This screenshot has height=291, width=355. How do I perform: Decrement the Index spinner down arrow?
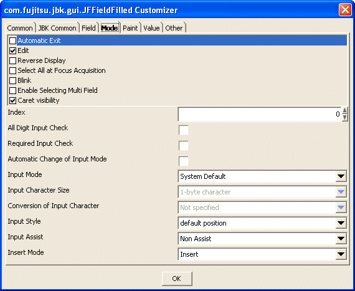pos(344,118)
